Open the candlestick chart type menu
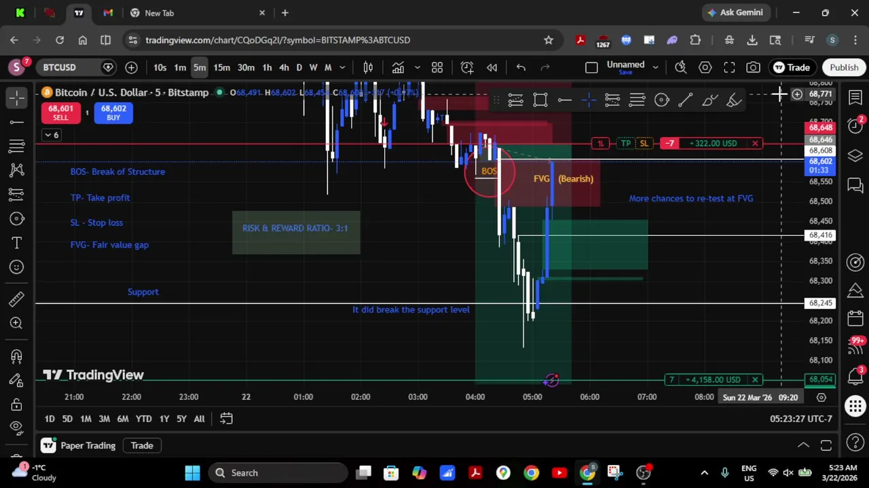 pos(368,67)
